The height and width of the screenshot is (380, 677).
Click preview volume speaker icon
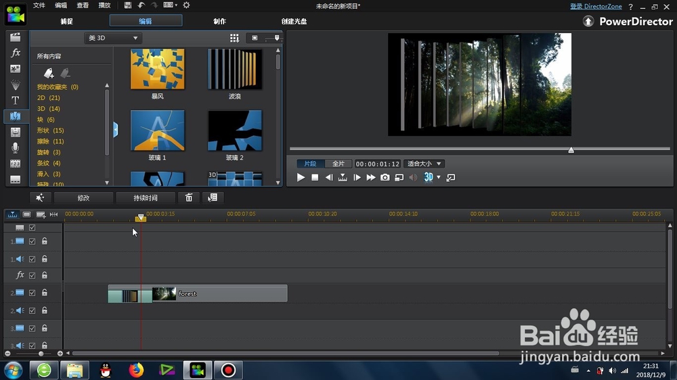point(413,177)
